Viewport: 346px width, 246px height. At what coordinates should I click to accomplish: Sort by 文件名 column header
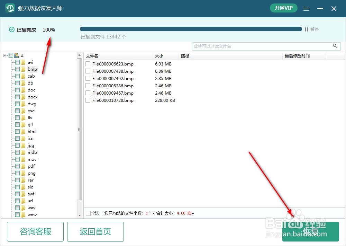pyautogui.click(x=118, y=56)
